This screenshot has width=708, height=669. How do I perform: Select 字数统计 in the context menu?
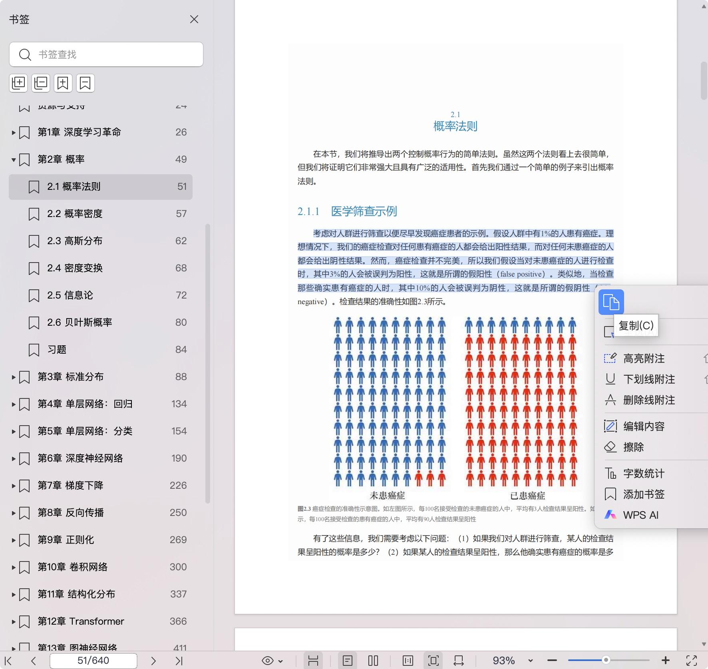(644, 474)
